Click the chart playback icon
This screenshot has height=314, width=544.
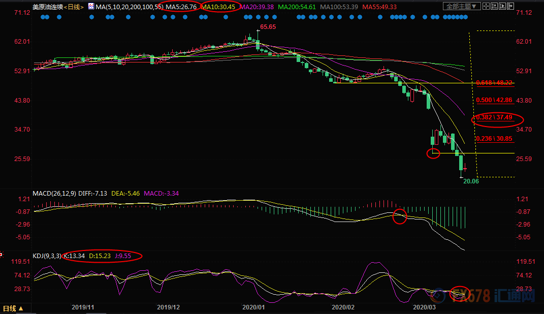502,6
